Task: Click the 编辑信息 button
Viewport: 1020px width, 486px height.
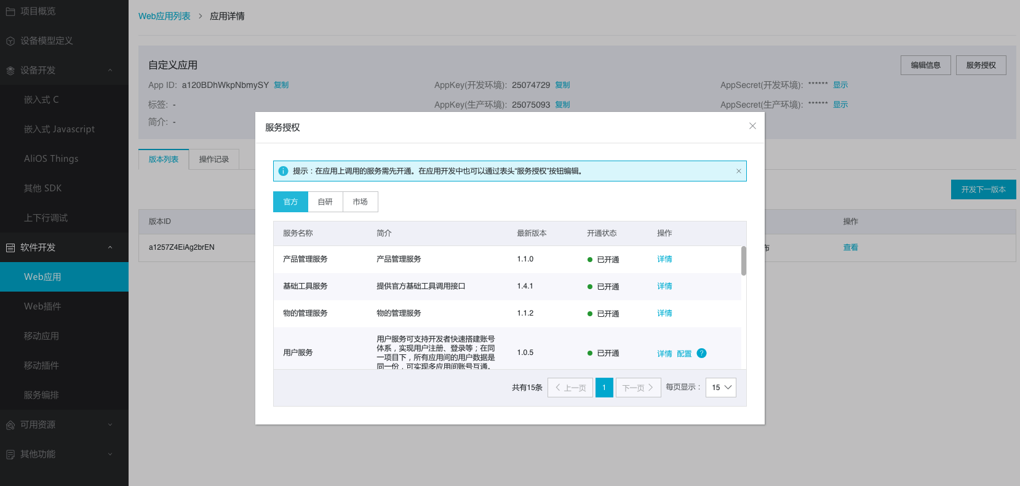Action: 926,65
